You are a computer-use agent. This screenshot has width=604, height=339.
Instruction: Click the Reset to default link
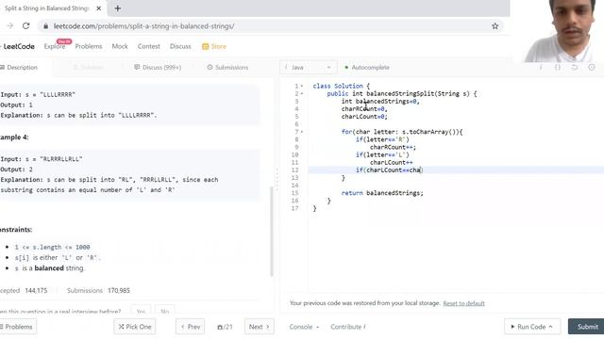(x=463, y=303)
